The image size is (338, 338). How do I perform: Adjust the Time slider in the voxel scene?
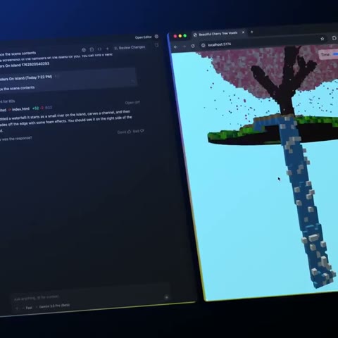click(x=335, y=54)
